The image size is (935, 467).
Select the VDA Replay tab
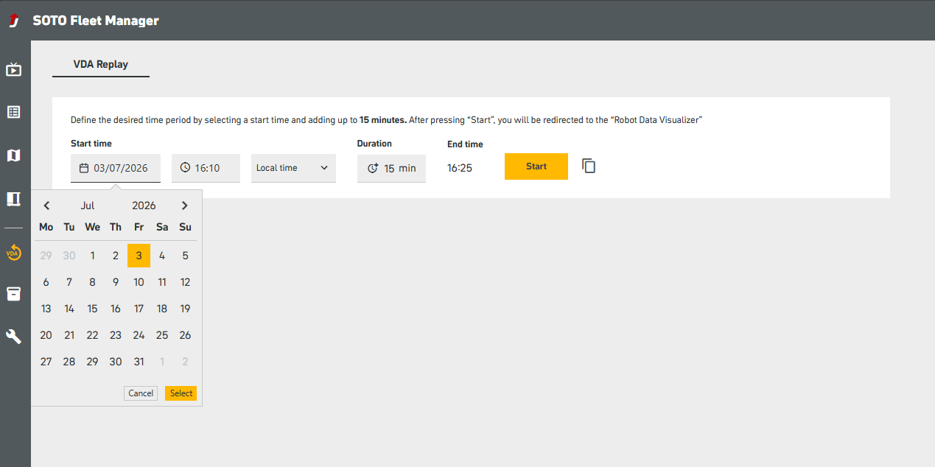[x=101, y=65]
